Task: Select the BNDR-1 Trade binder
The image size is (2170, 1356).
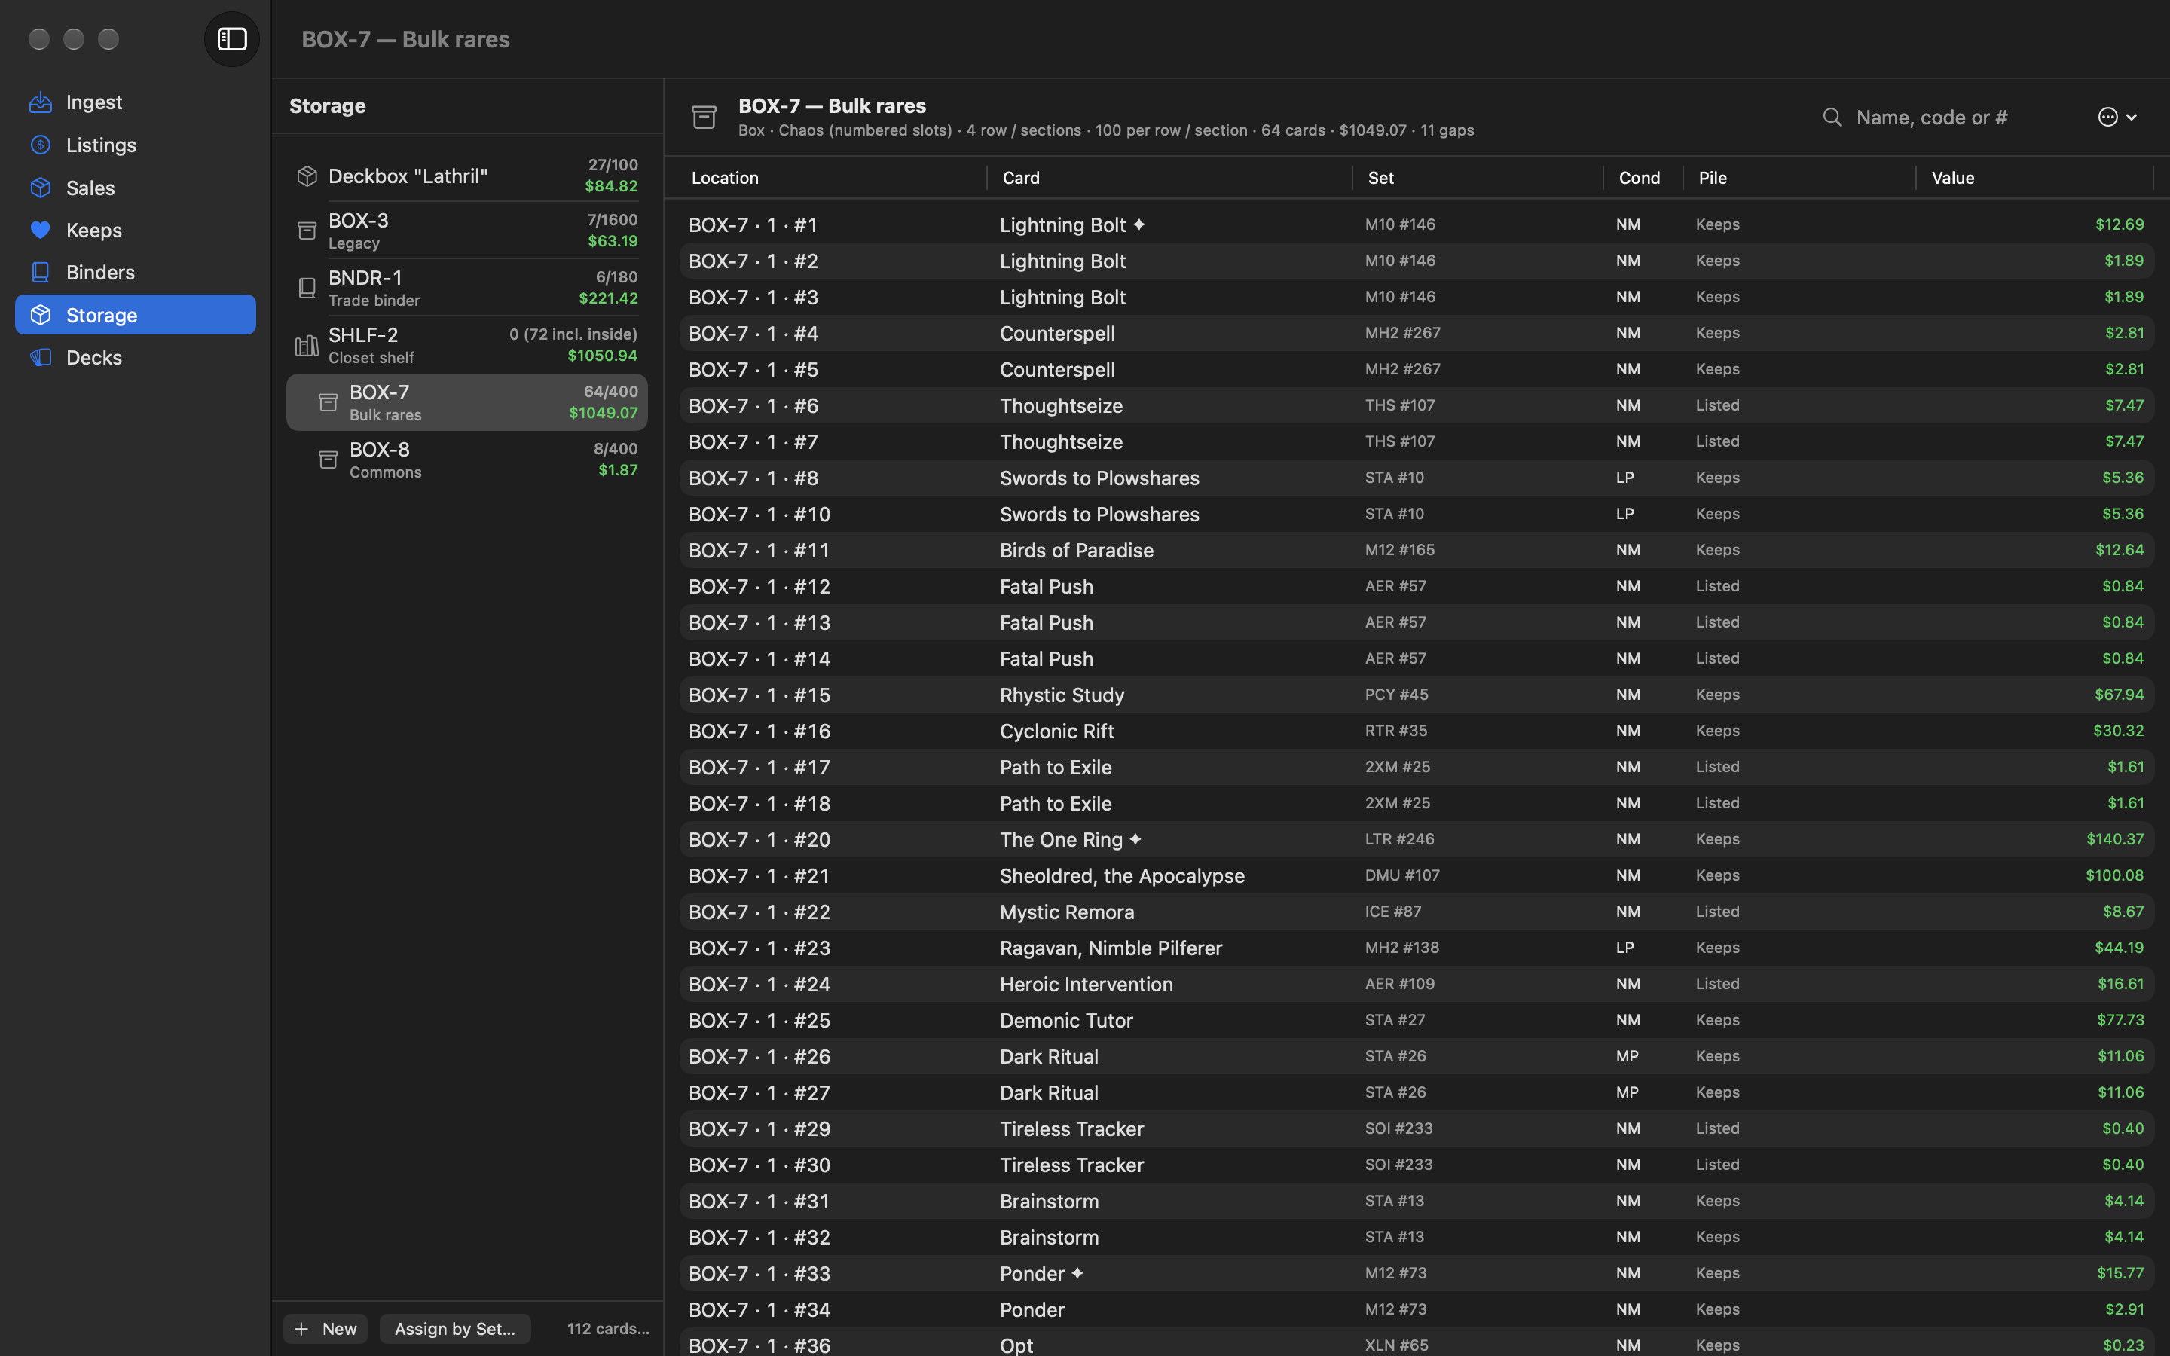Action: click(467, 288)
